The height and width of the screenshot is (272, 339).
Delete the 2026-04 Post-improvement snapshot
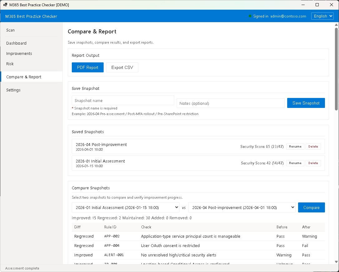click(313, 147)
